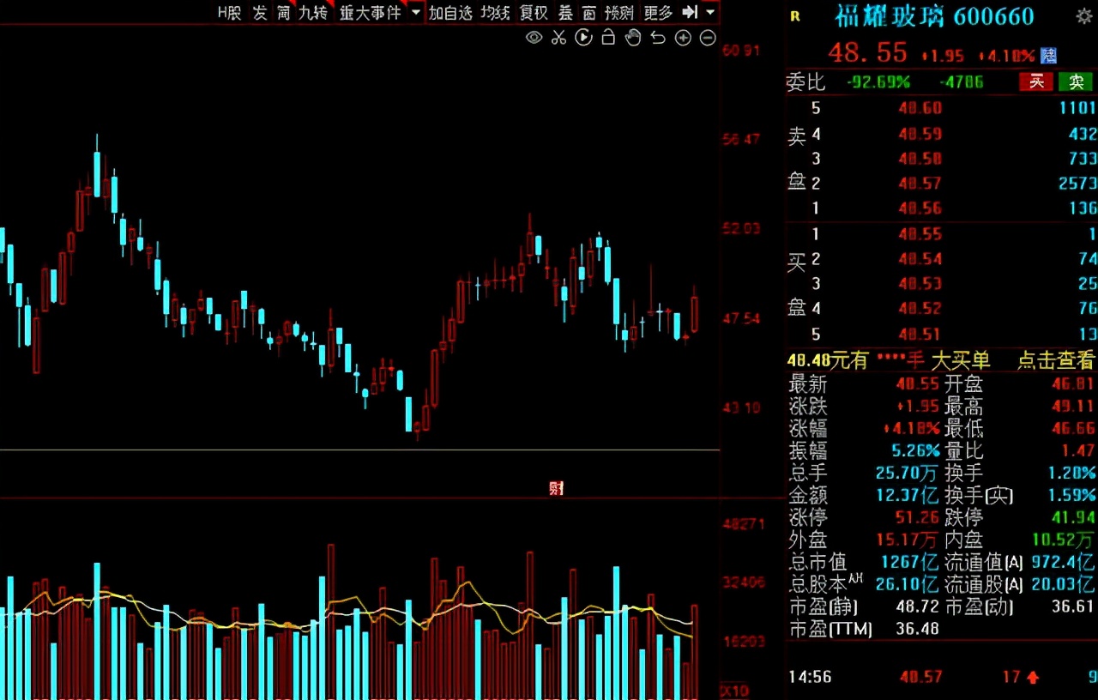
Task: Select the sell 2 price 48.57
Action: point(920,184)
